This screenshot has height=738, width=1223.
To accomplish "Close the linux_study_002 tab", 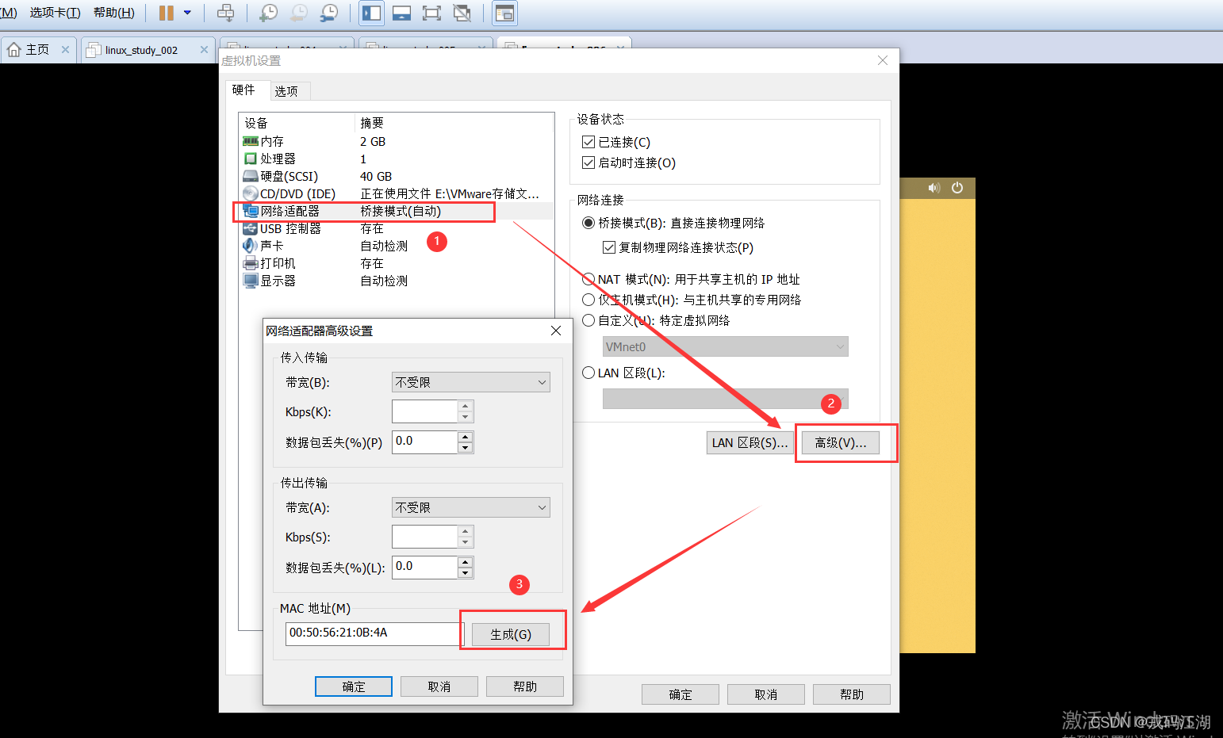I will pyautogui.click(x=204, y=50).
